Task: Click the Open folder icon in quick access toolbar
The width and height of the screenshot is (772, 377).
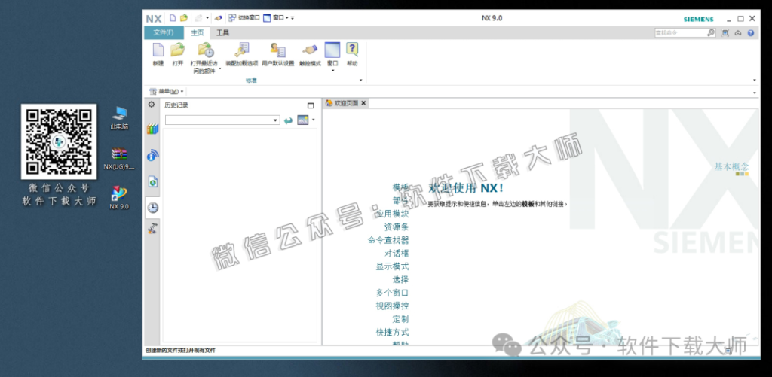Action: pos(184,18)
